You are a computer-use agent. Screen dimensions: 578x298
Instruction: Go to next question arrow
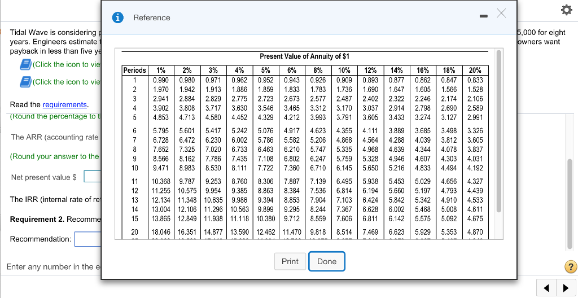pyautogui.click(x=566, y=287)
